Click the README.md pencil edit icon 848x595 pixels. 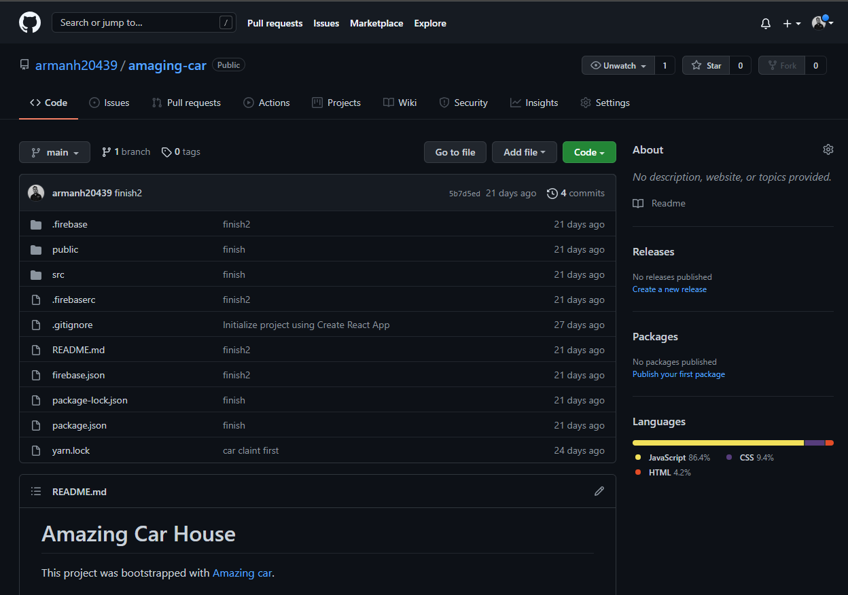599,491
